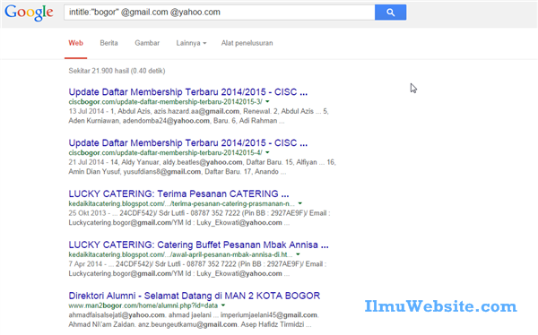Open LUCKY CATERING Terima Pesanan CATERING result
This screenshot has height=335, width=538.
[x=178, y=193]
